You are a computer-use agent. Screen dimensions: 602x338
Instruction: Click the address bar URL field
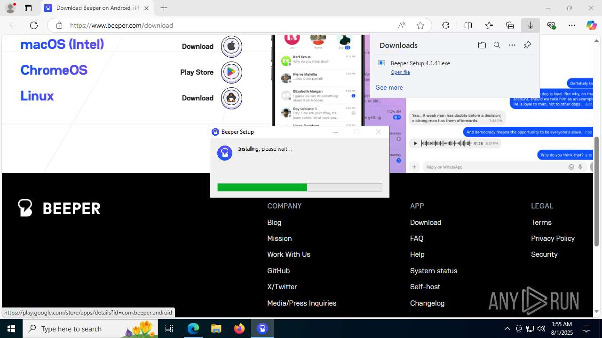point(230,25)
